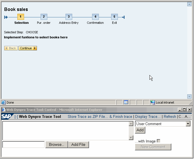Viewport: 194px width, 159px height.
Task: Click the Book sales heading
Action: (x=16, y=10)
